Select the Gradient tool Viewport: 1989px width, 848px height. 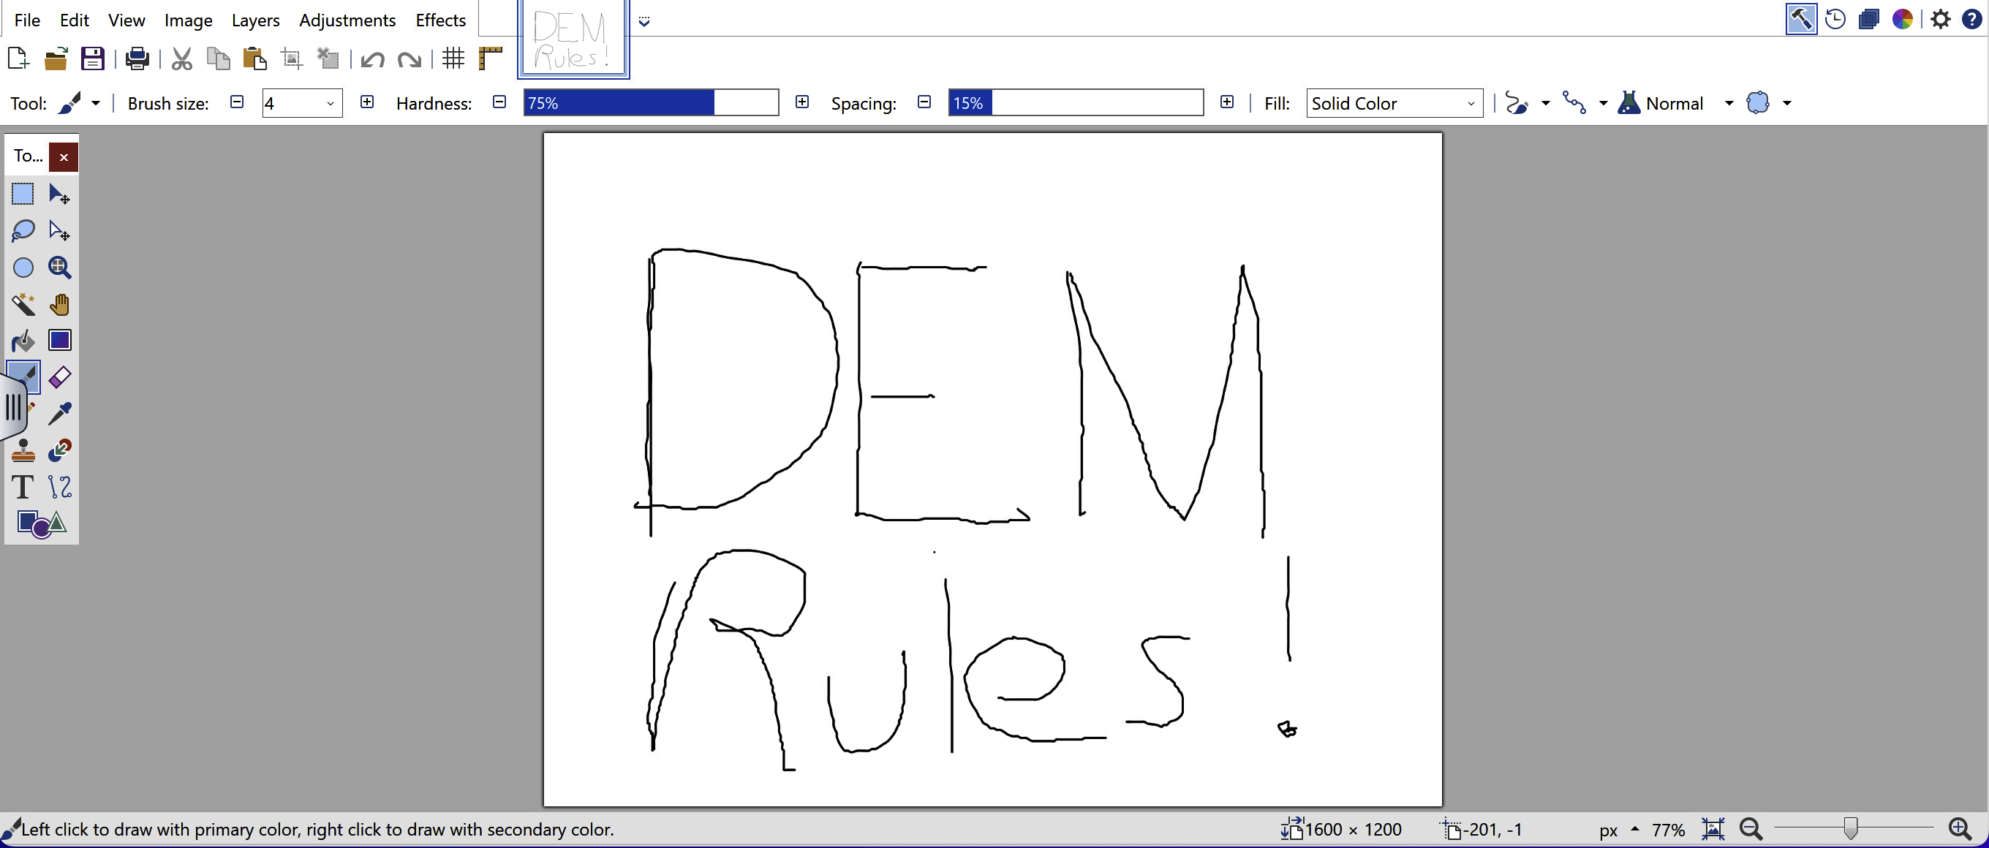[59, 340]
